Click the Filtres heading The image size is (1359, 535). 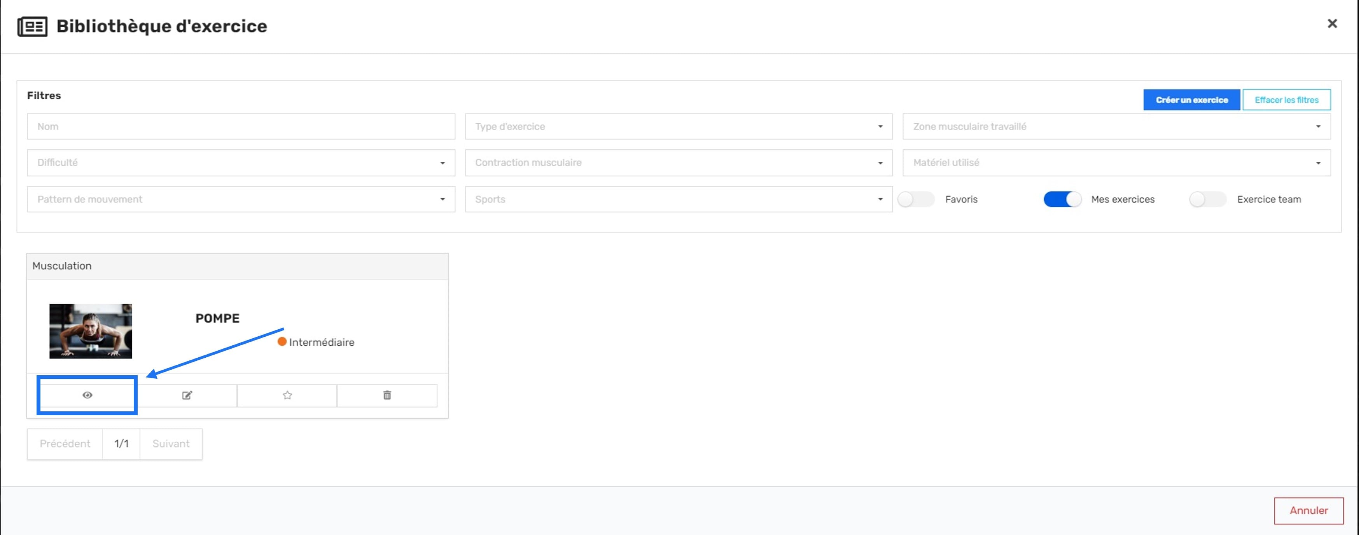click(44, 96)
